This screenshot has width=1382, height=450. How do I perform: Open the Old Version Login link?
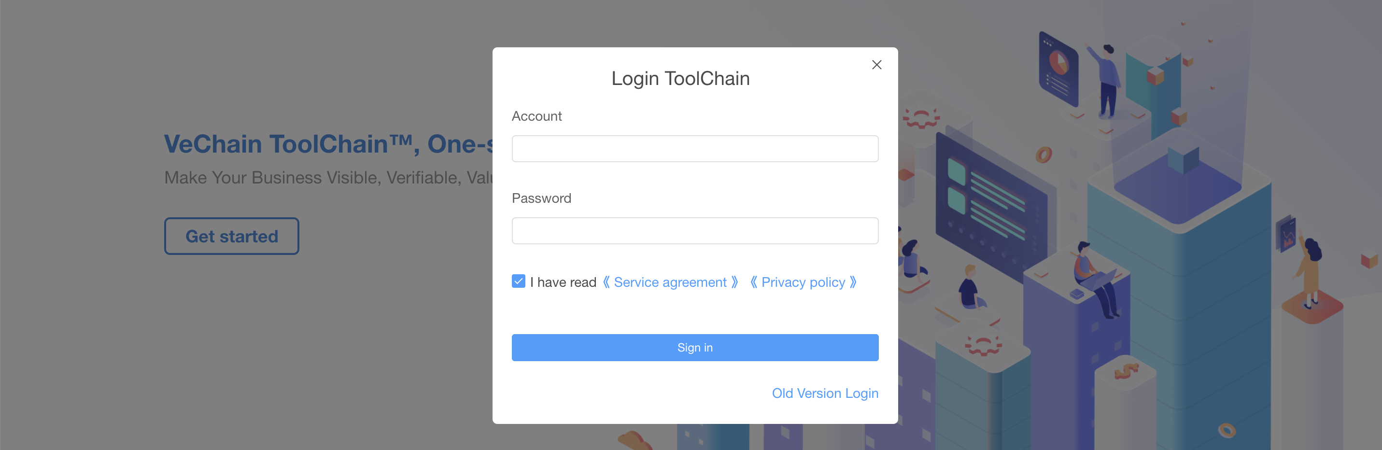point(825,393)
